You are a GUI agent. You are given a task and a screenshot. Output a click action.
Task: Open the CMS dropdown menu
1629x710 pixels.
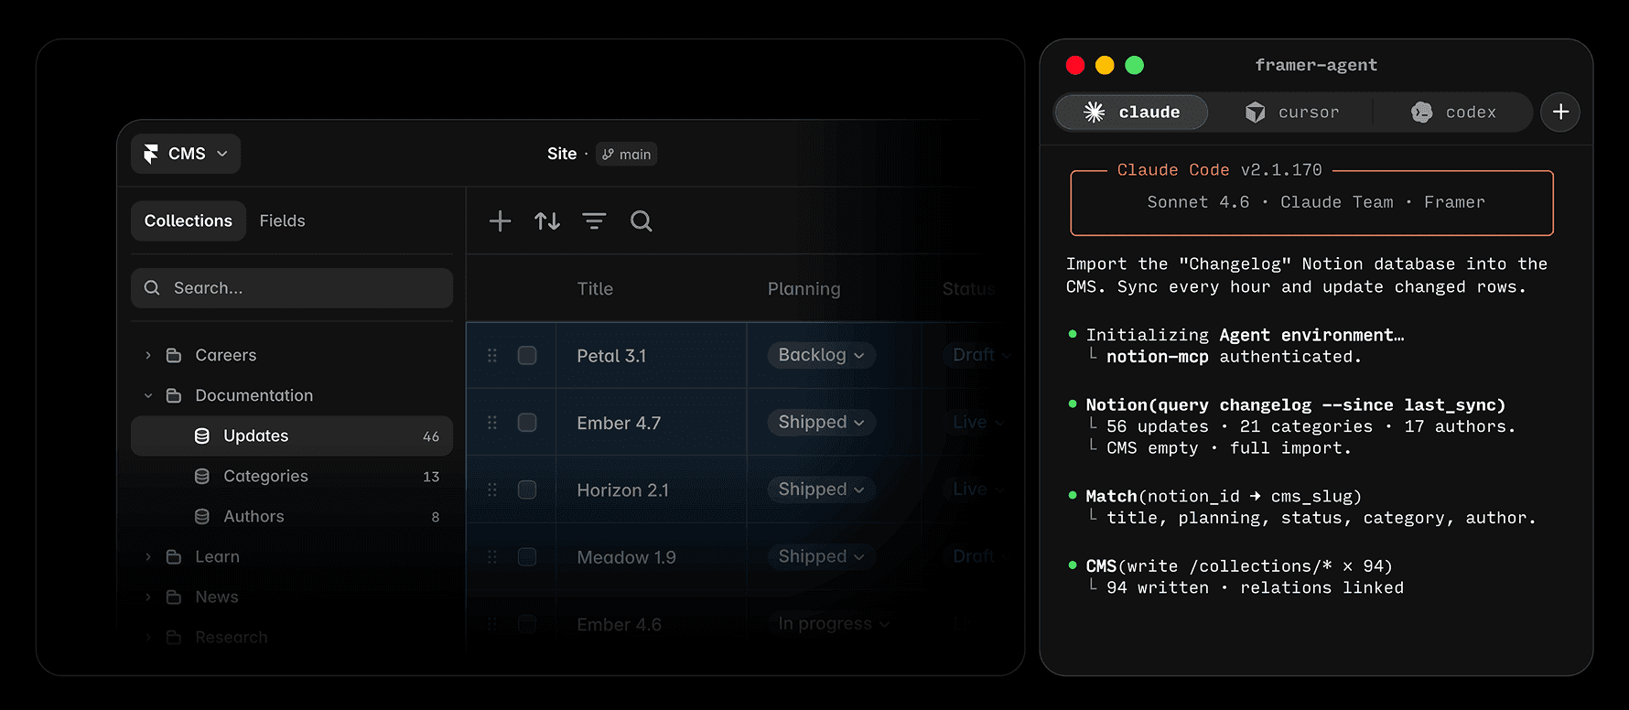(x=186, y=154)
